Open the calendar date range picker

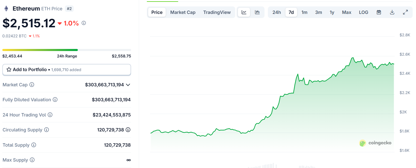[379, 12]
